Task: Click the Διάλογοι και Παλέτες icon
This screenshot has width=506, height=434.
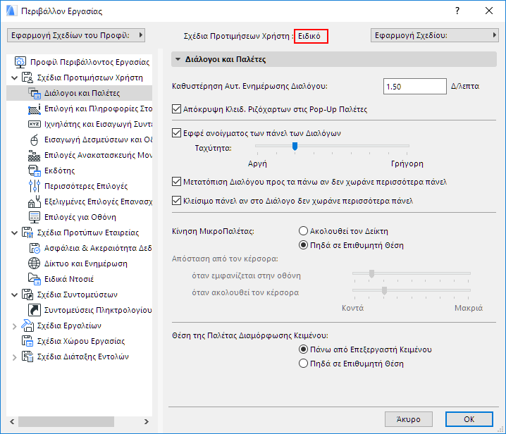Action: pos(35,93)
